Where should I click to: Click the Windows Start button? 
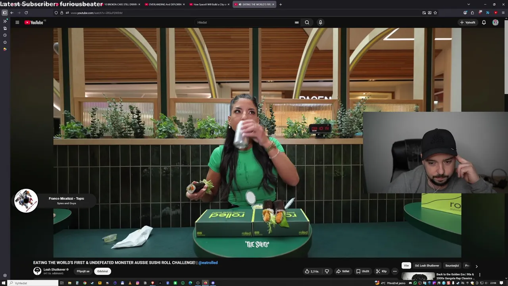3,283
